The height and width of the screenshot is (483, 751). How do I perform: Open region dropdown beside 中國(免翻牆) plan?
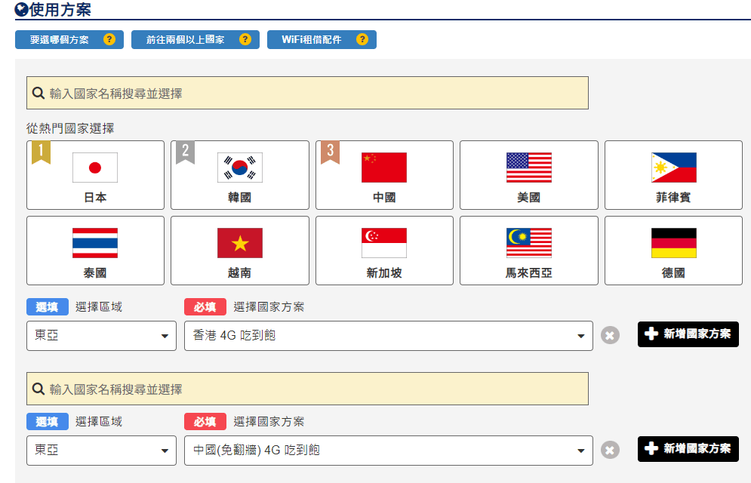102,451
